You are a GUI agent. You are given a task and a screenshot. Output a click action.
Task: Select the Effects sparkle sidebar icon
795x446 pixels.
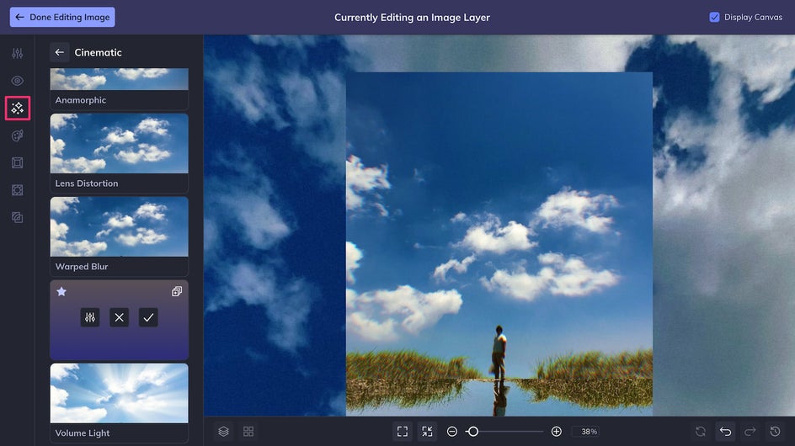tap(17, 108)
